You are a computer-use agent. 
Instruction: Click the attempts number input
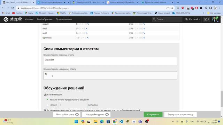pyautogui.click(x=73, y=105)
